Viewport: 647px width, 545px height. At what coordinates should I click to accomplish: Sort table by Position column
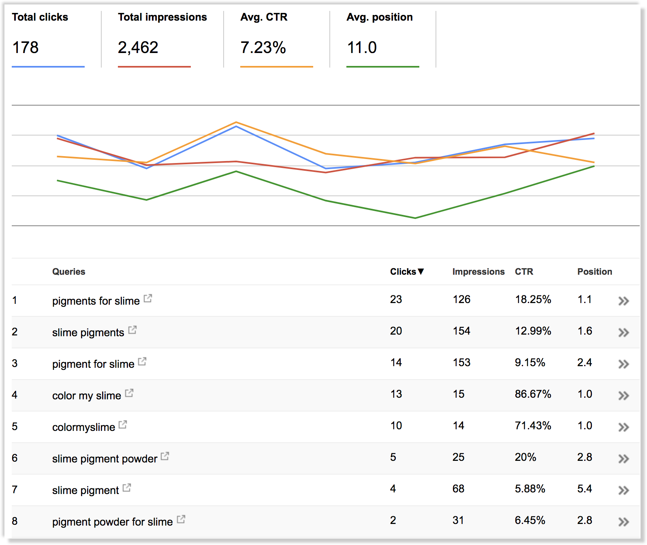pos(595,271)
